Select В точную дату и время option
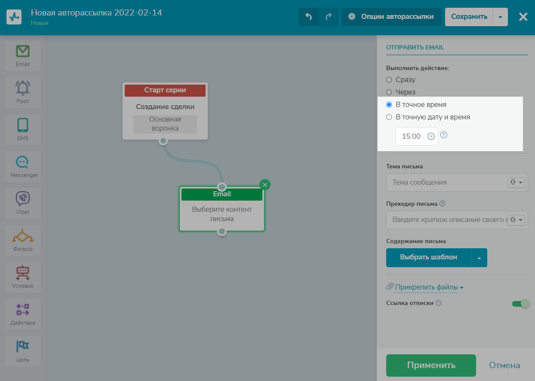Screen dimensions: 535x381 pos(389,117)
